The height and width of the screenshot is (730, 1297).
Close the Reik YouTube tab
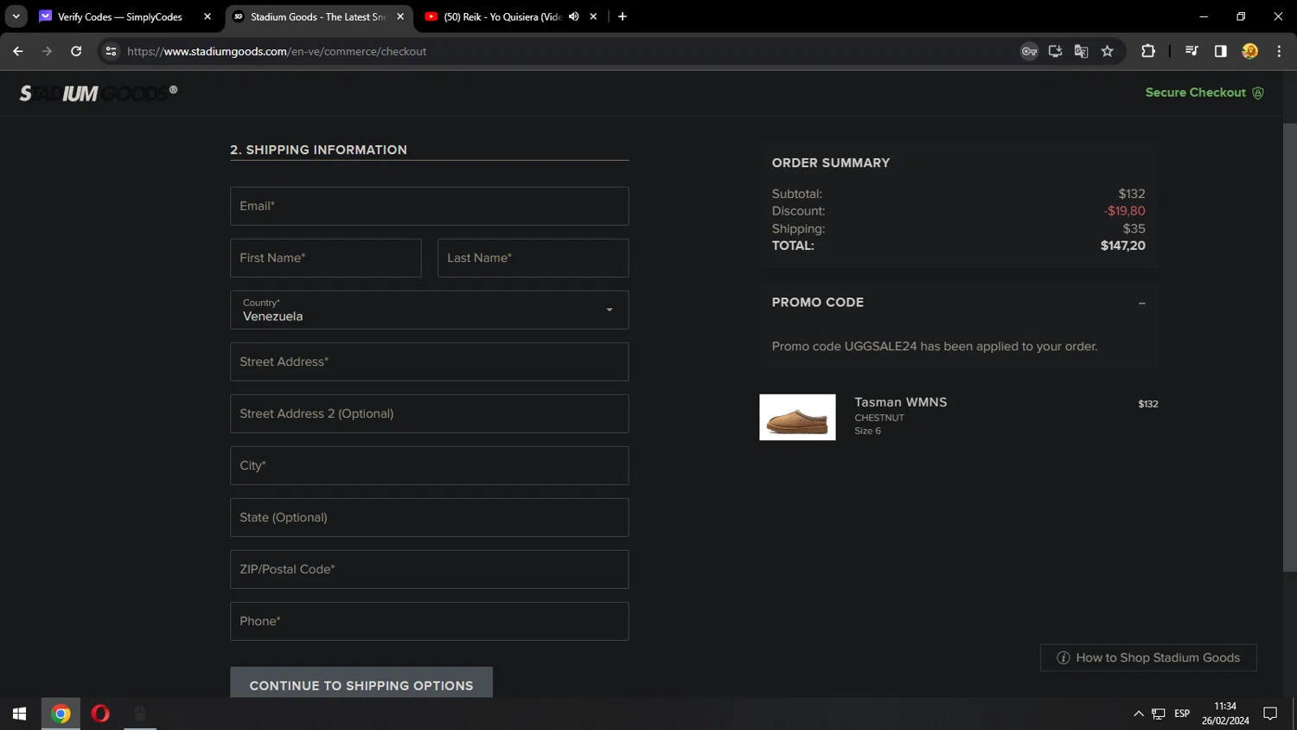pos(593,16)
